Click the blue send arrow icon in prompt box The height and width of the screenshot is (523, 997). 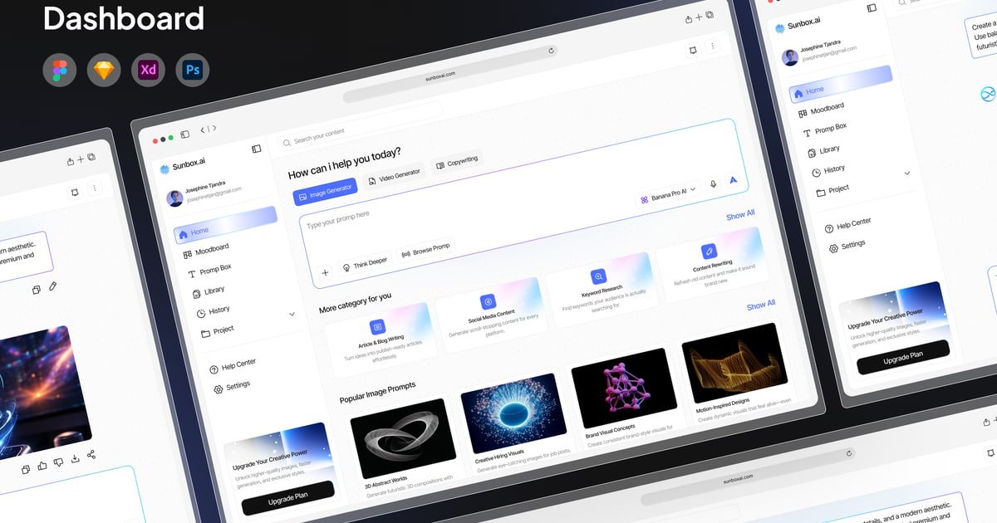(734, 180)
